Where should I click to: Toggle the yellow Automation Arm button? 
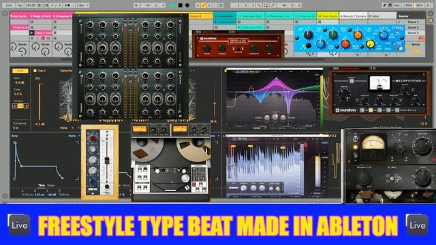tap(203, 5)
